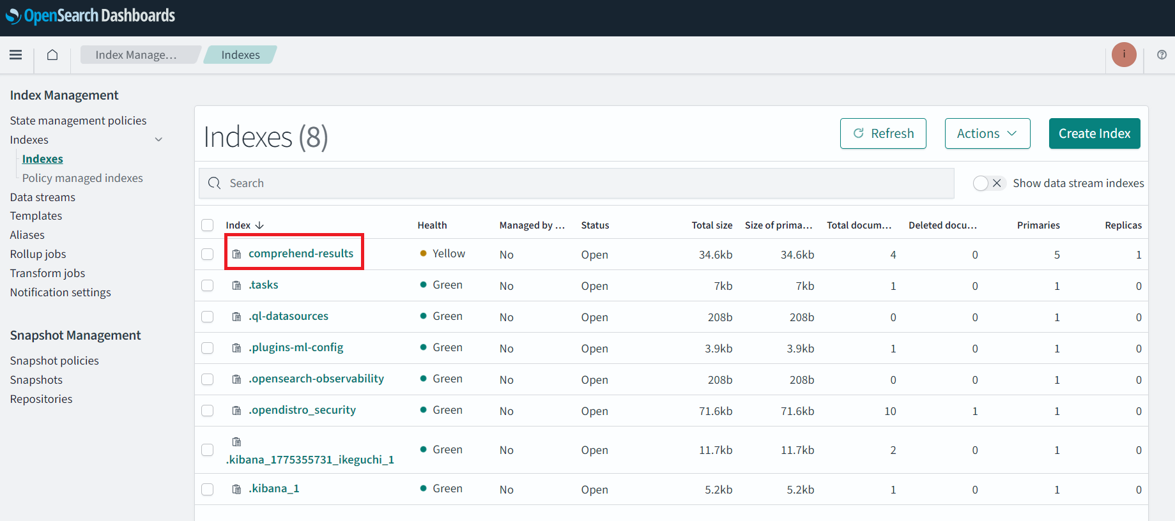Open the Actions dropdown

(987, 133)
